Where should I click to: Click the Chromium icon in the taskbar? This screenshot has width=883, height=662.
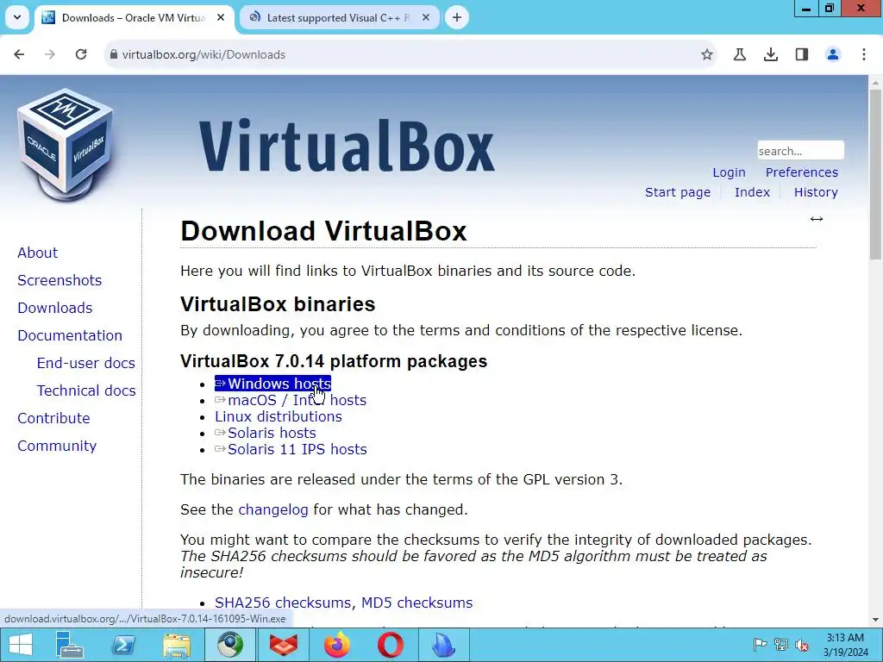tap(230, 645)
